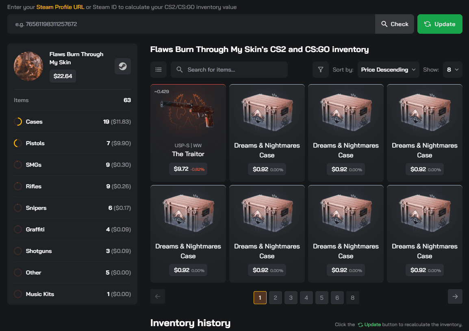
Task: Click the Sort by: label
Action: (x=343, y=70)
